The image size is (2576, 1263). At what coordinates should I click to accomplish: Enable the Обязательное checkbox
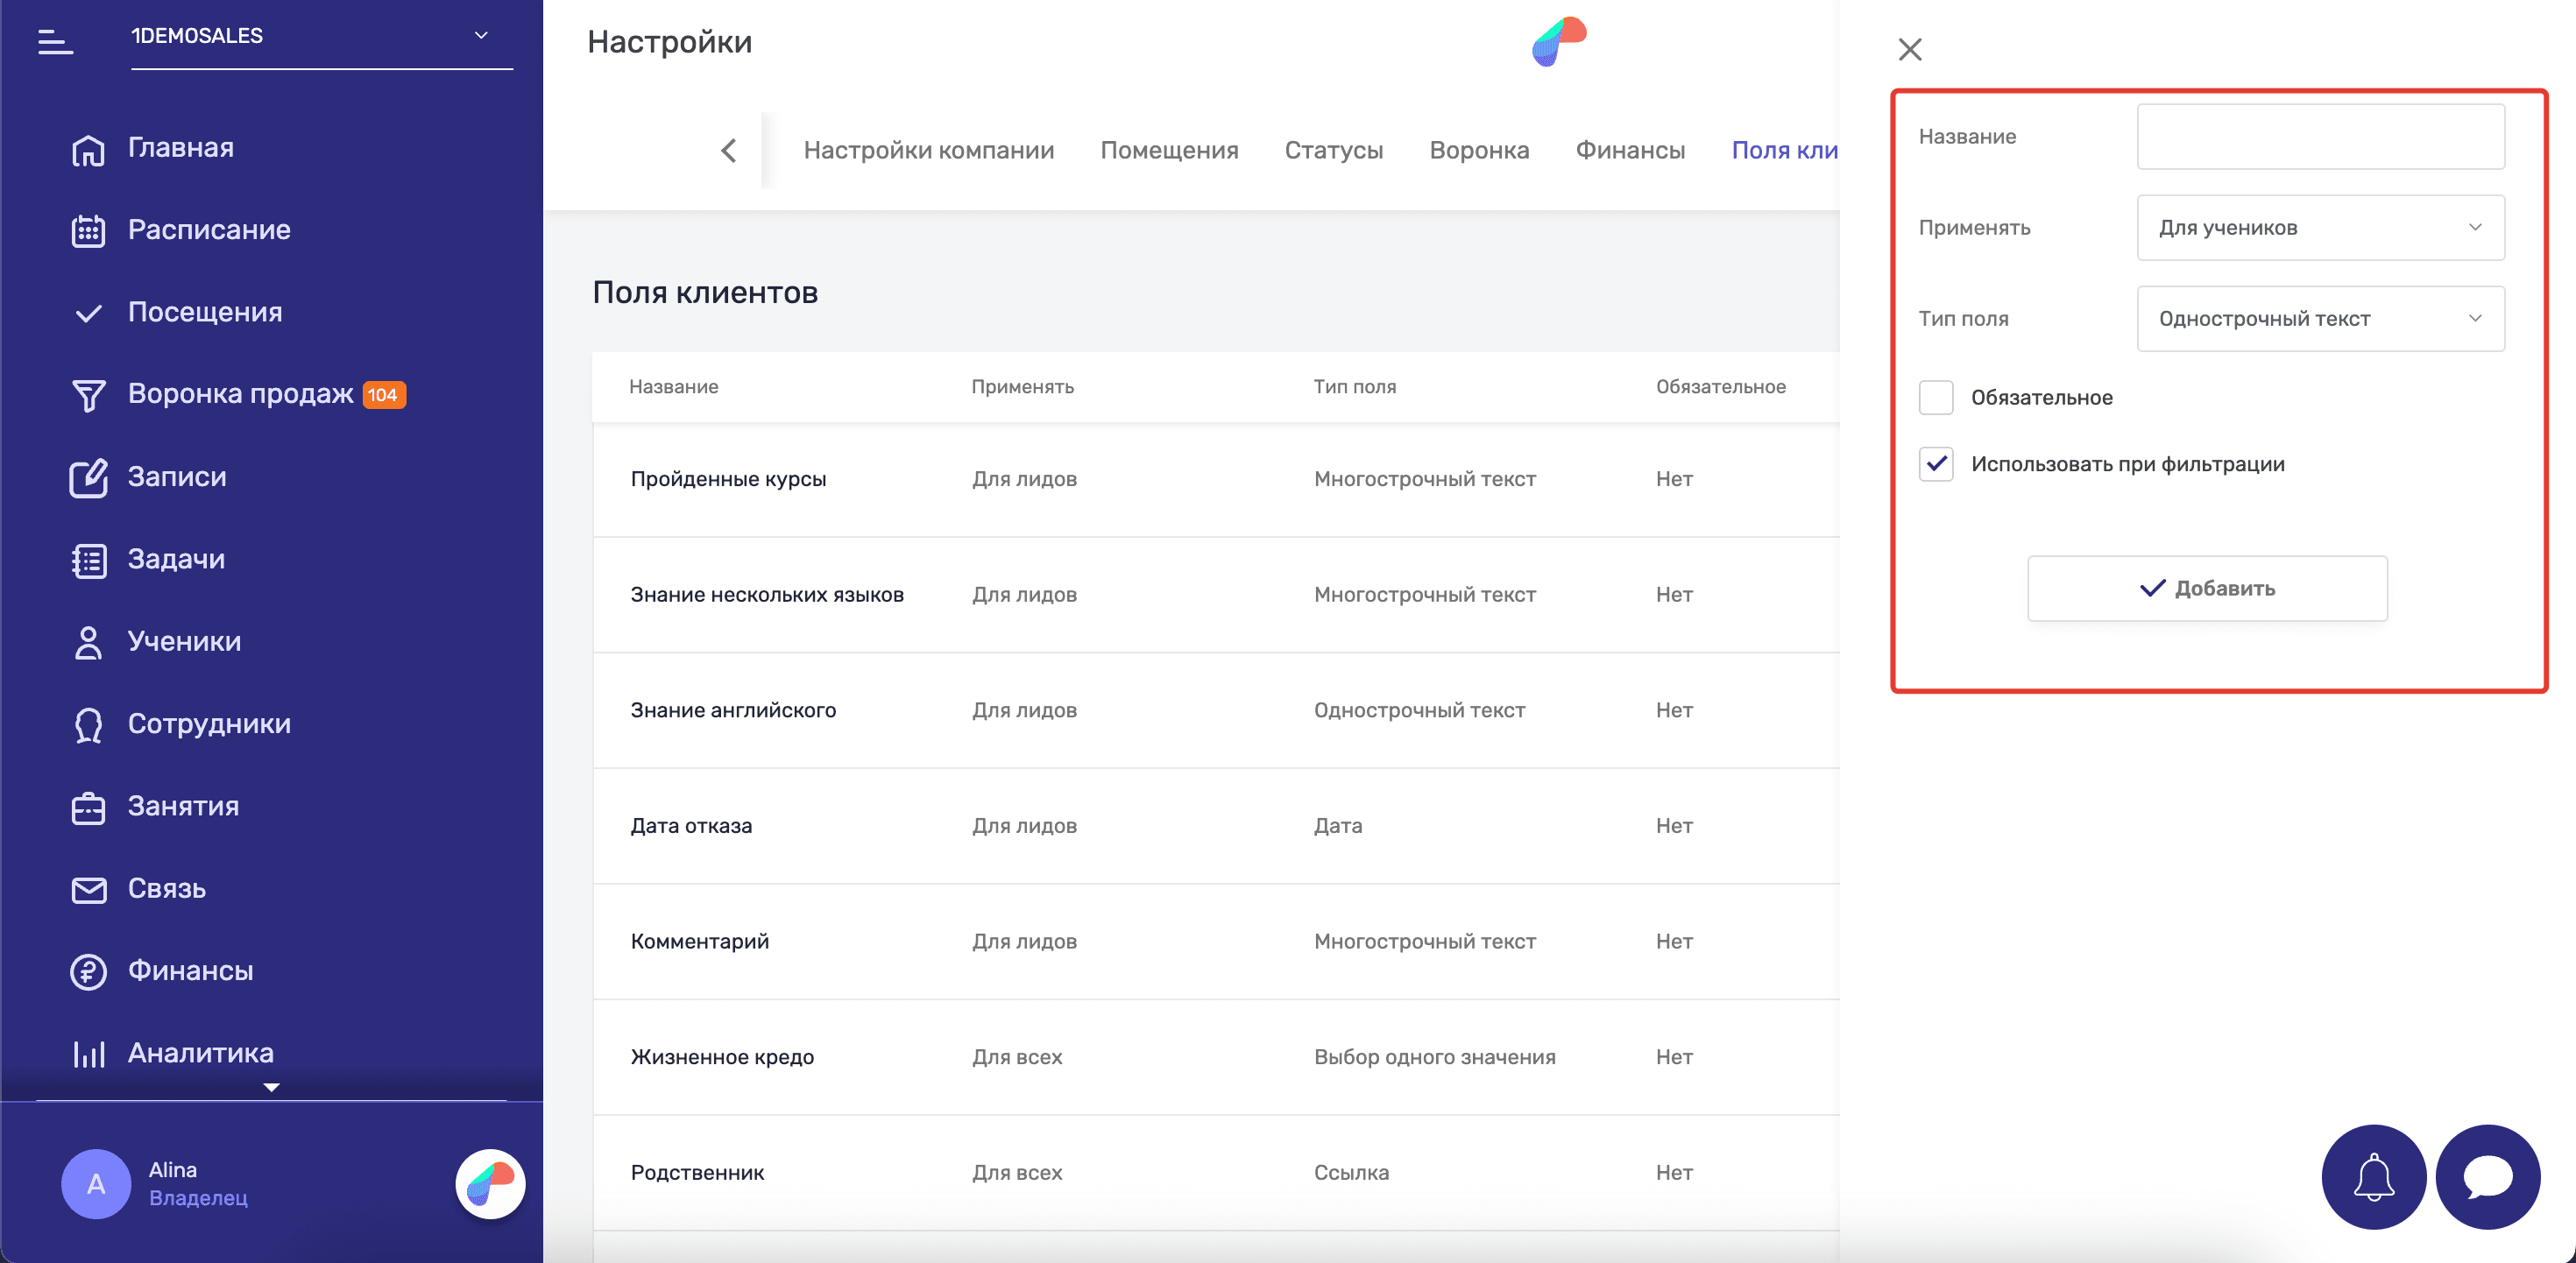tap(1936, 398)
